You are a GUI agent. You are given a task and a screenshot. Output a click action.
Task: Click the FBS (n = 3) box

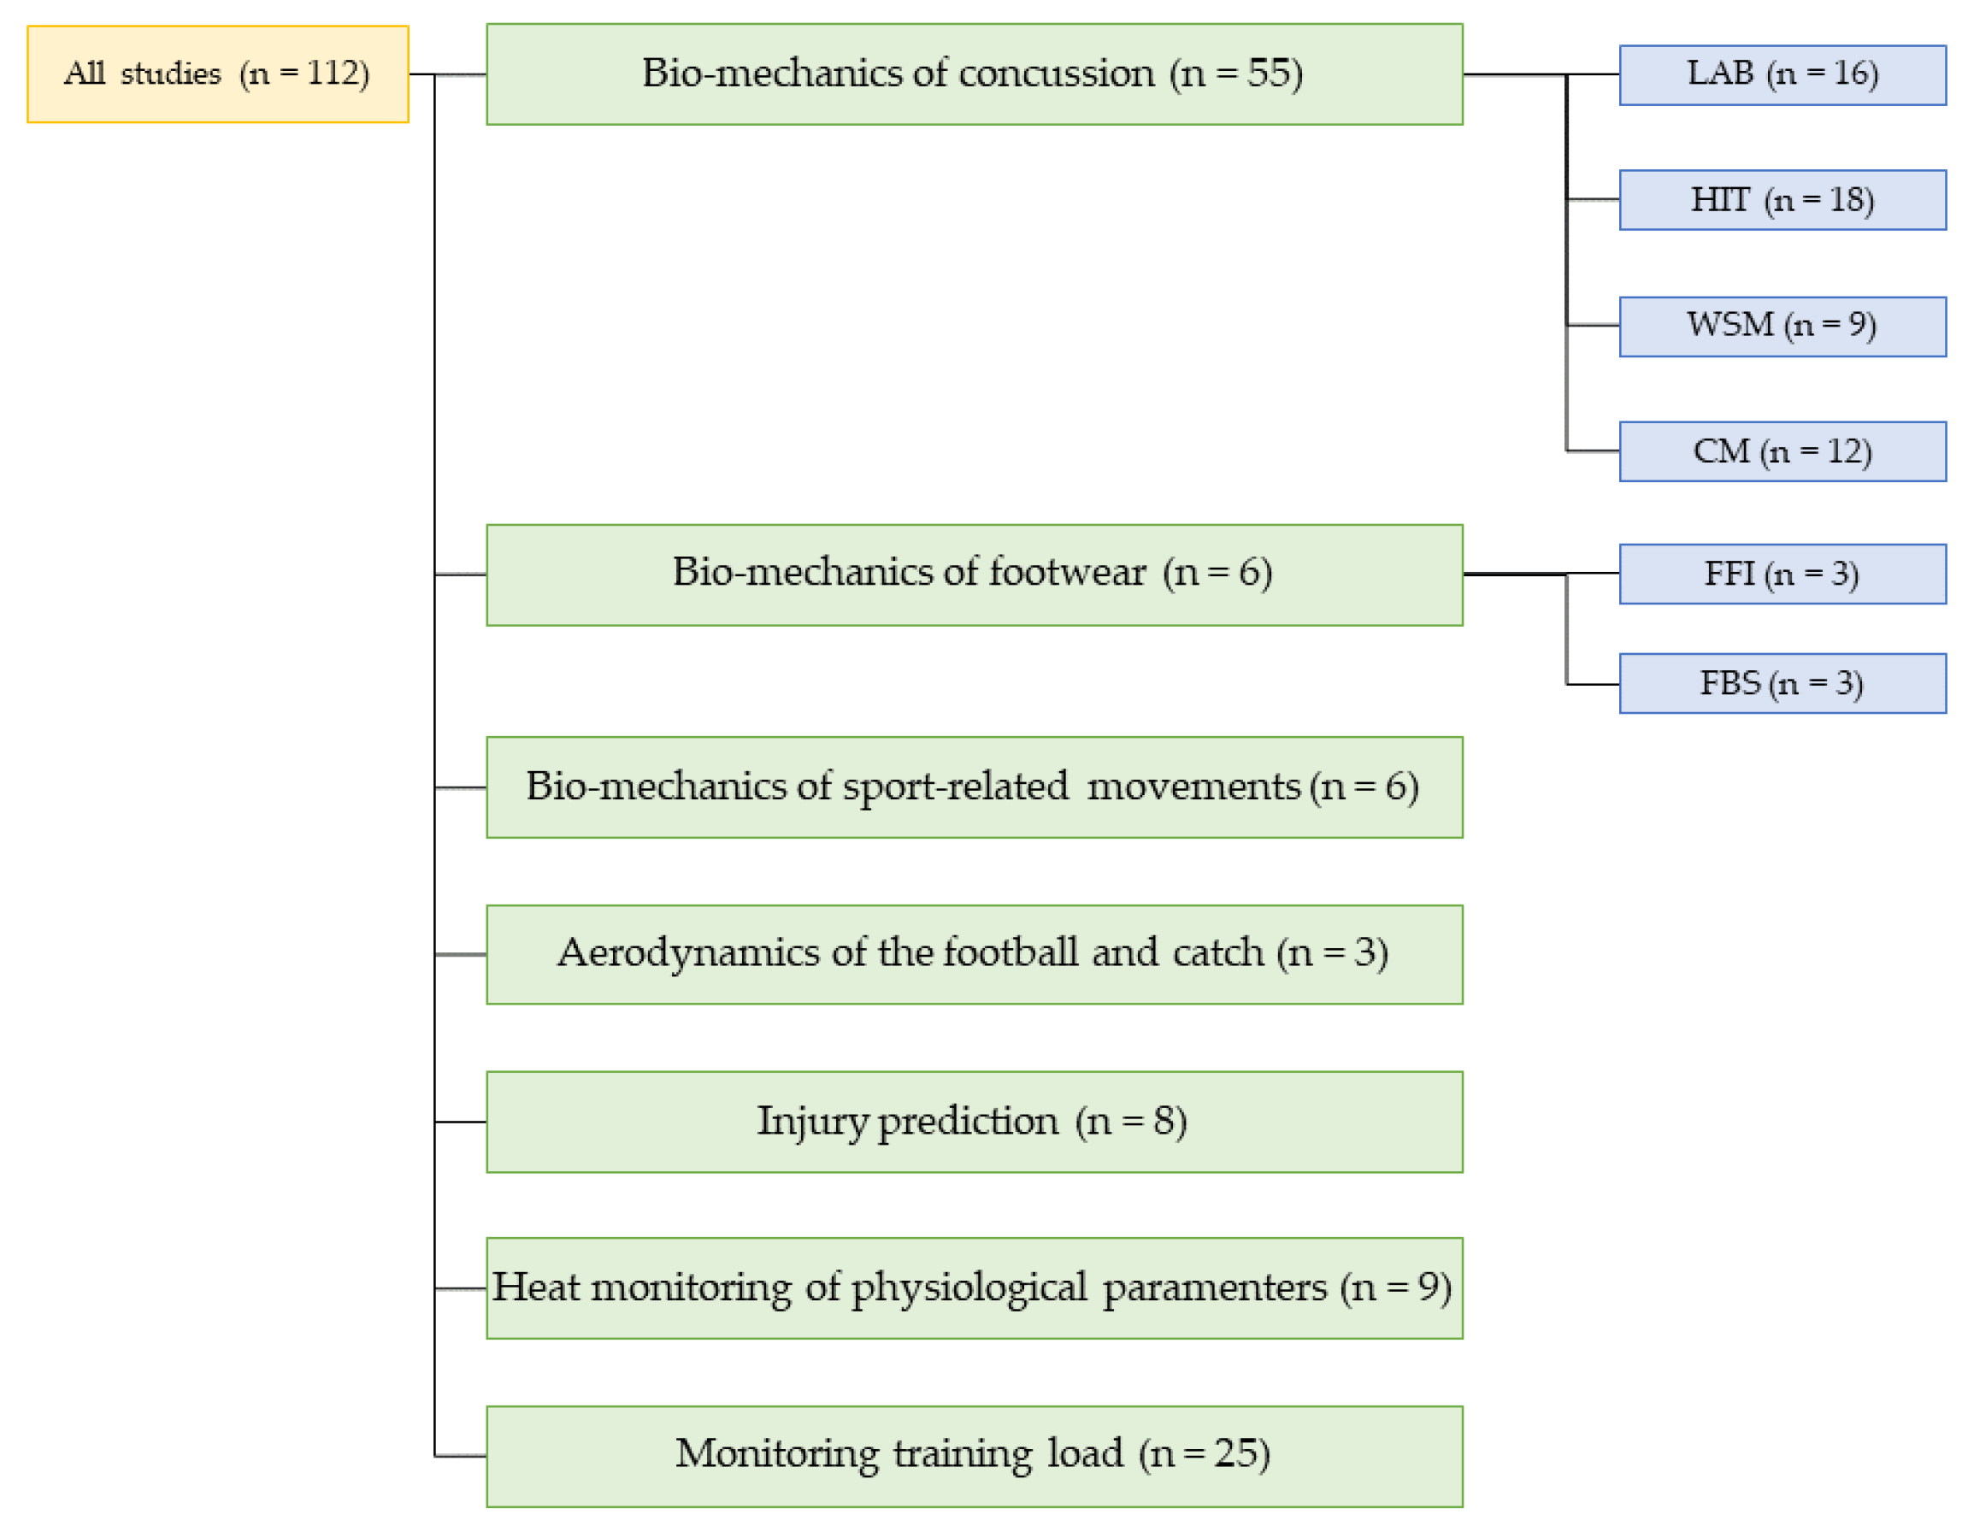point(1782,683)
